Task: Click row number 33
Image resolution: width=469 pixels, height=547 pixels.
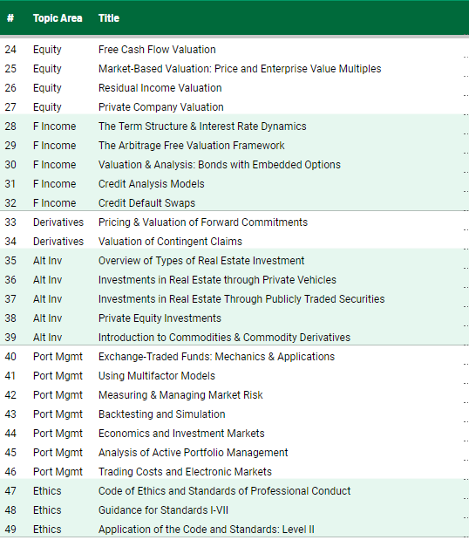Action: (x=10, y=222)
